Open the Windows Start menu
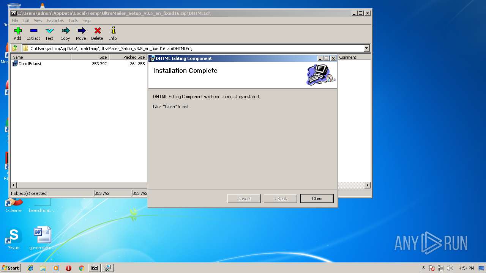Image resolution: width=486 pixels, height=273 pixels. pos(10,268)
